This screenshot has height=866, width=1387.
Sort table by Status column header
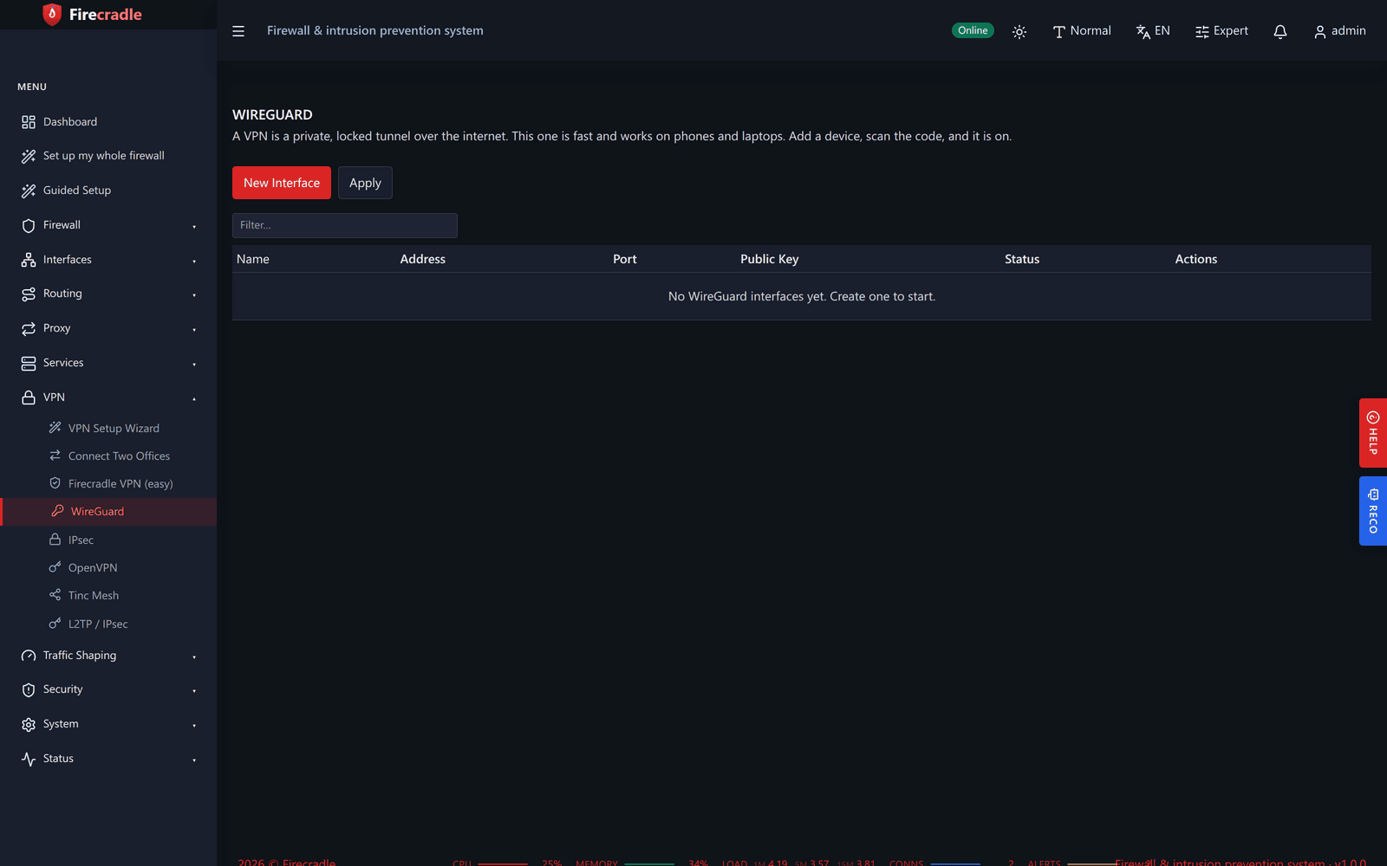click(1022, 259)
